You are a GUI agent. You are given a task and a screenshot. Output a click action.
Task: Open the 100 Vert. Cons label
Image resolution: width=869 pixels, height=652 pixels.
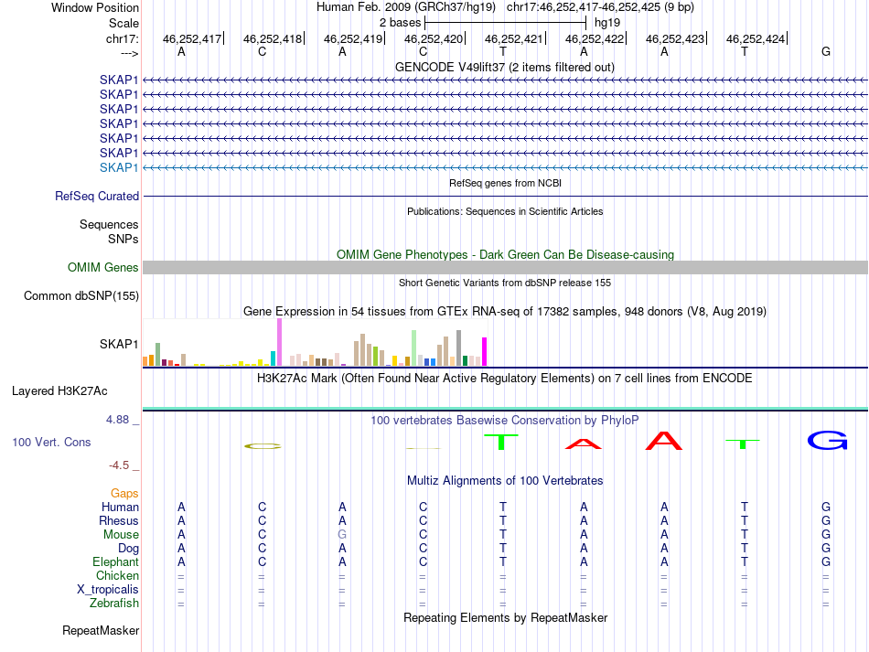(x=51, y=442)
